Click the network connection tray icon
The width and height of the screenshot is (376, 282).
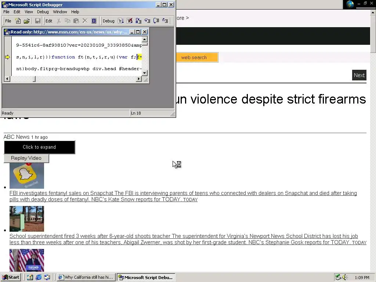coord(338,277)
